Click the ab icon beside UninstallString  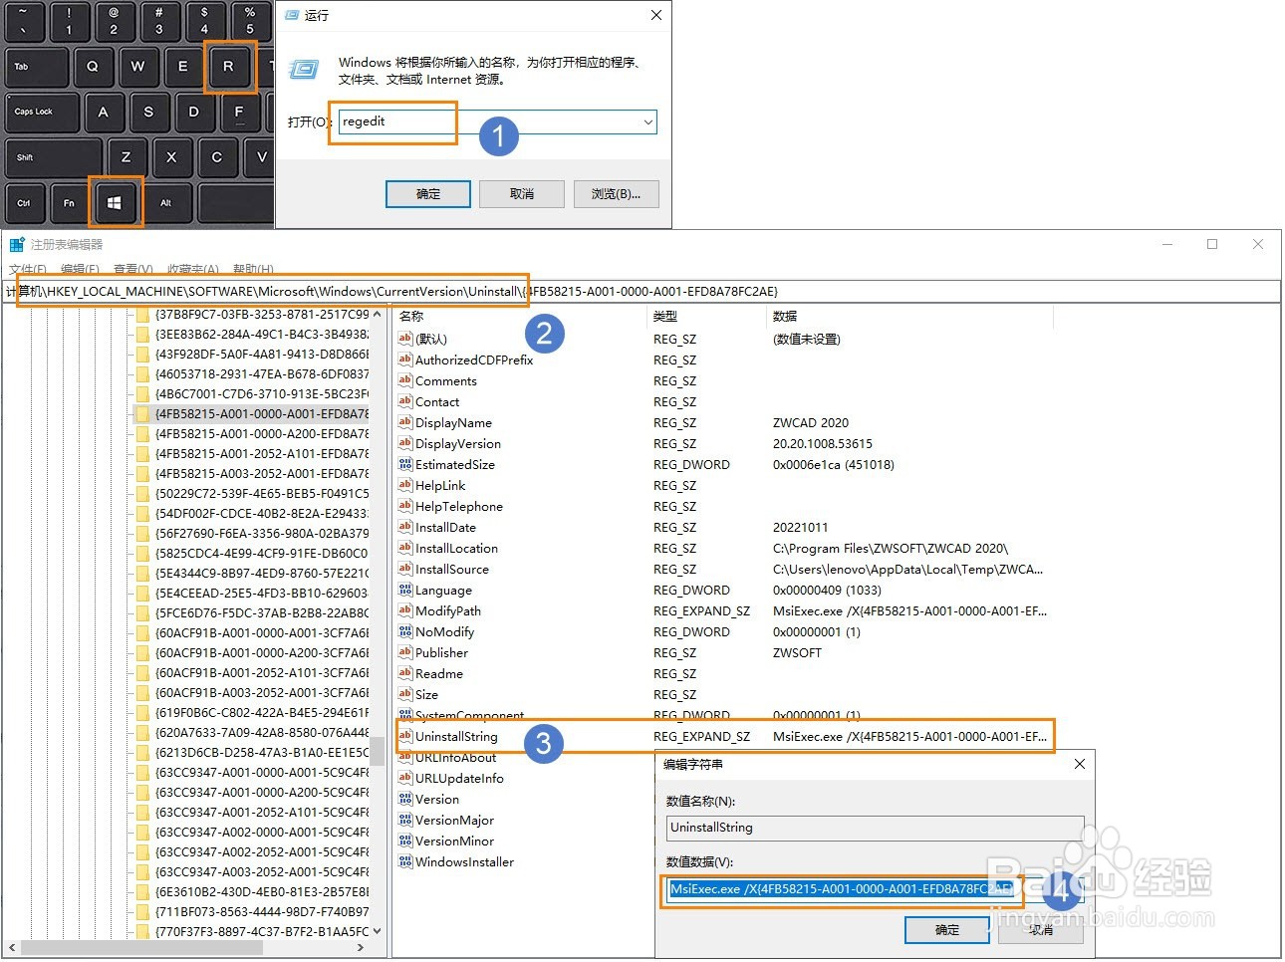point(404,736)
